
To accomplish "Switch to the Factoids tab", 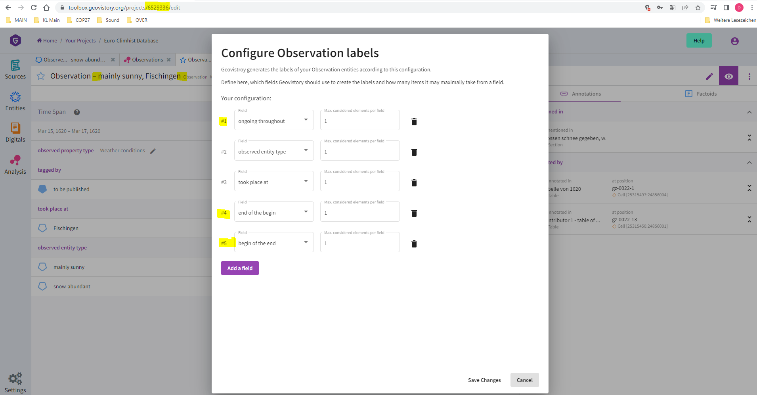I will [701, 94].
